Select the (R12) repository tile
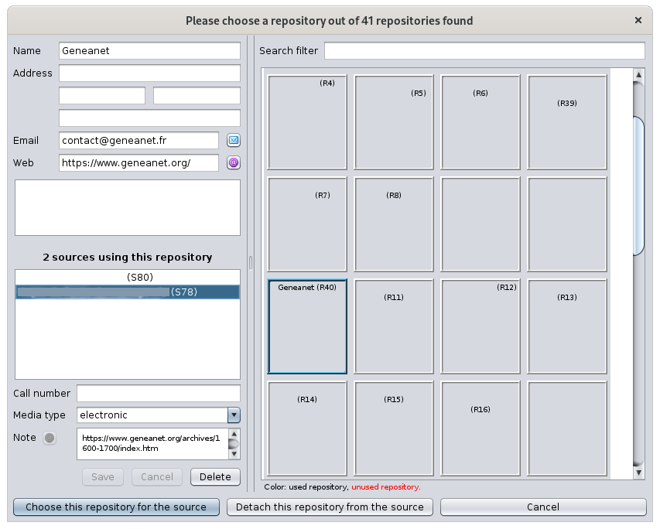660x529 pixels. click(480, 326)
